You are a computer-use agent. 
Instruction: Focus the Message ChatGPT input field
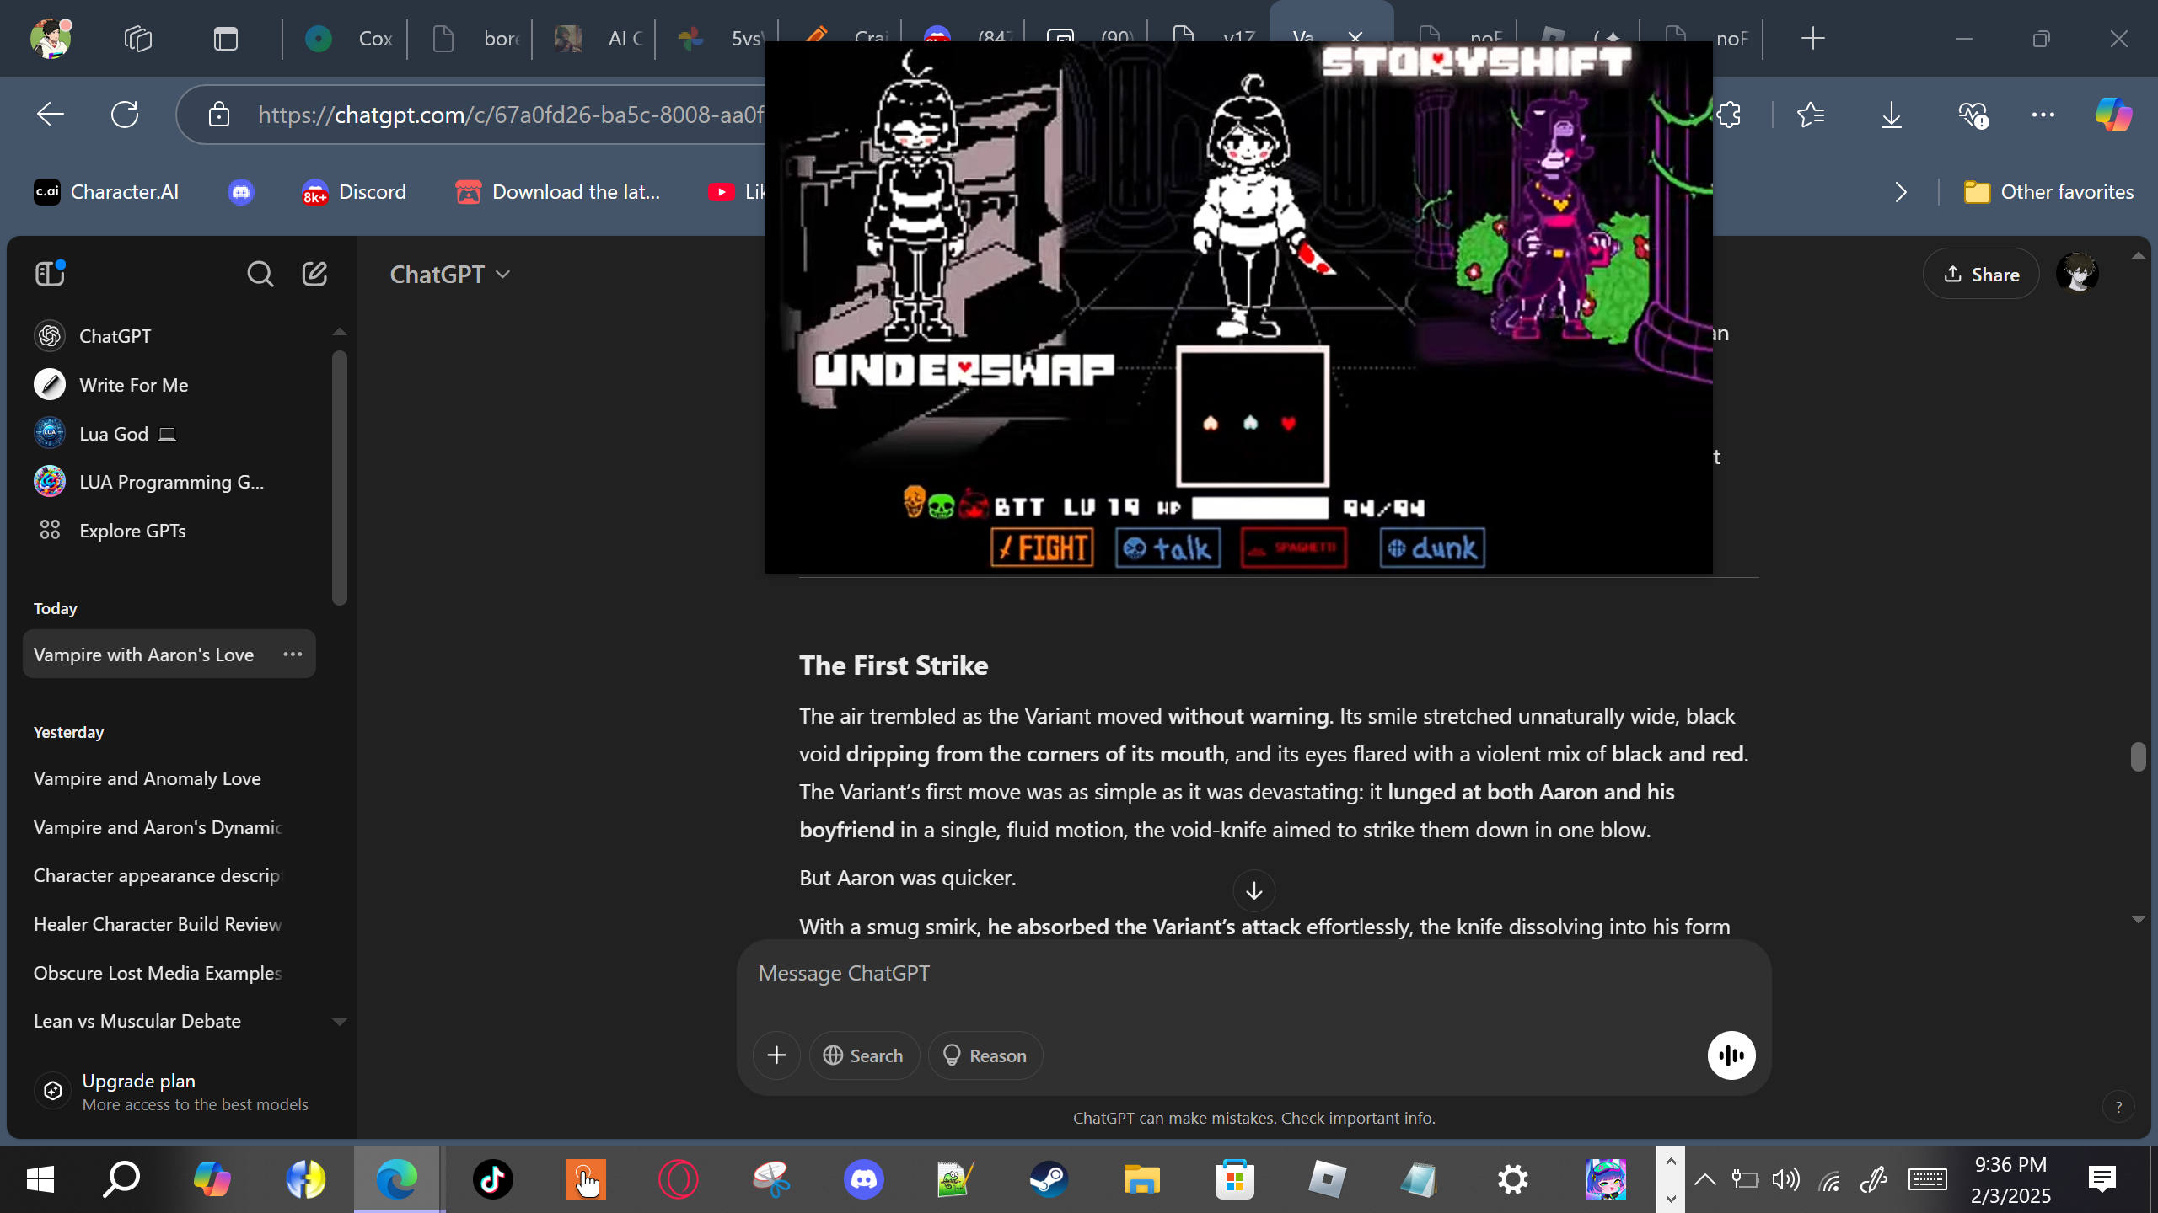1254,974
